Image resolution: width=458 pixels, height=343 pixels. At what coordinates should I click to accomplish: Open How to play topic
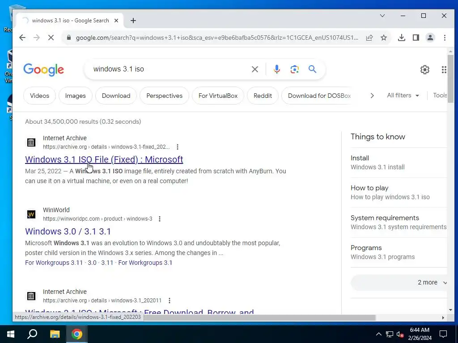(399, 192)
